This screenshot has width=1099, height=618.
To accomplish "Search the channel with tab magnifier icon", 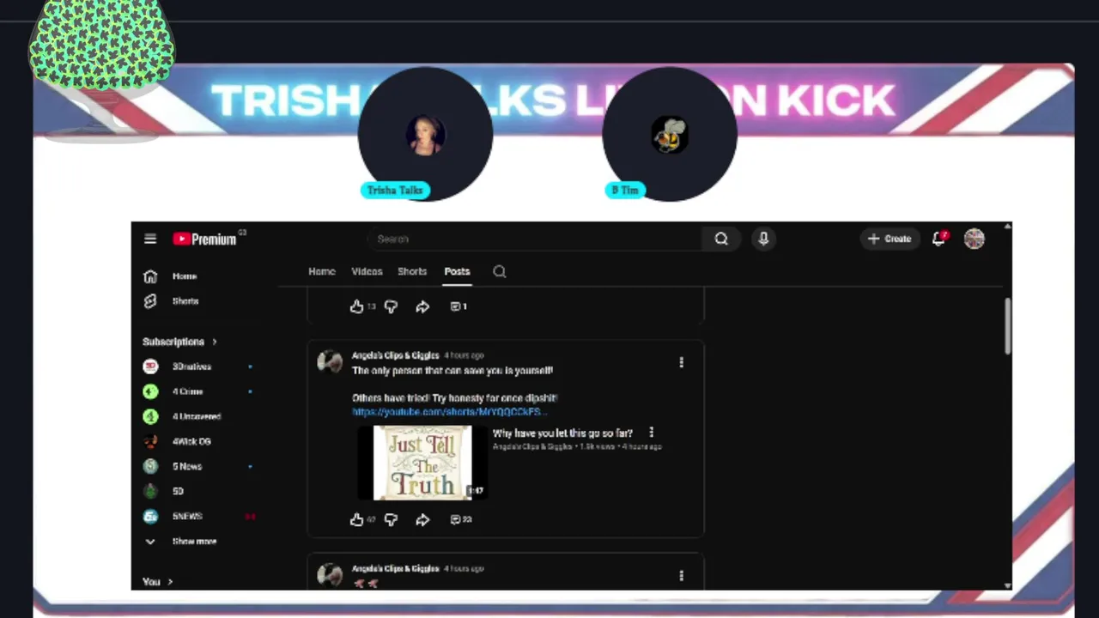I will tap(500, 271).
